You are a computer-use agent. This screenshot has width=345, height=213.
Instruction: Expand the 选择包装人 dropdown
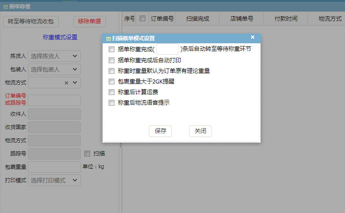(x=54, y=69)
